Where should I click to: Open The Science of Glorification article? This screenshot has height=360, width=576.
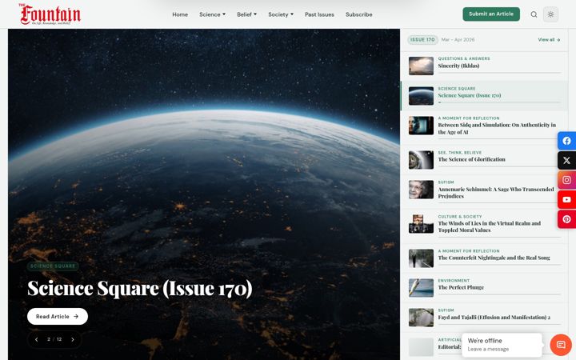(x=471, y=159)
